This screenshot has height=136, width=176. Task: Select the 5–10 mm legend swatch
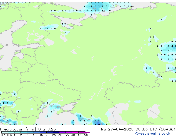coord(30,132)
